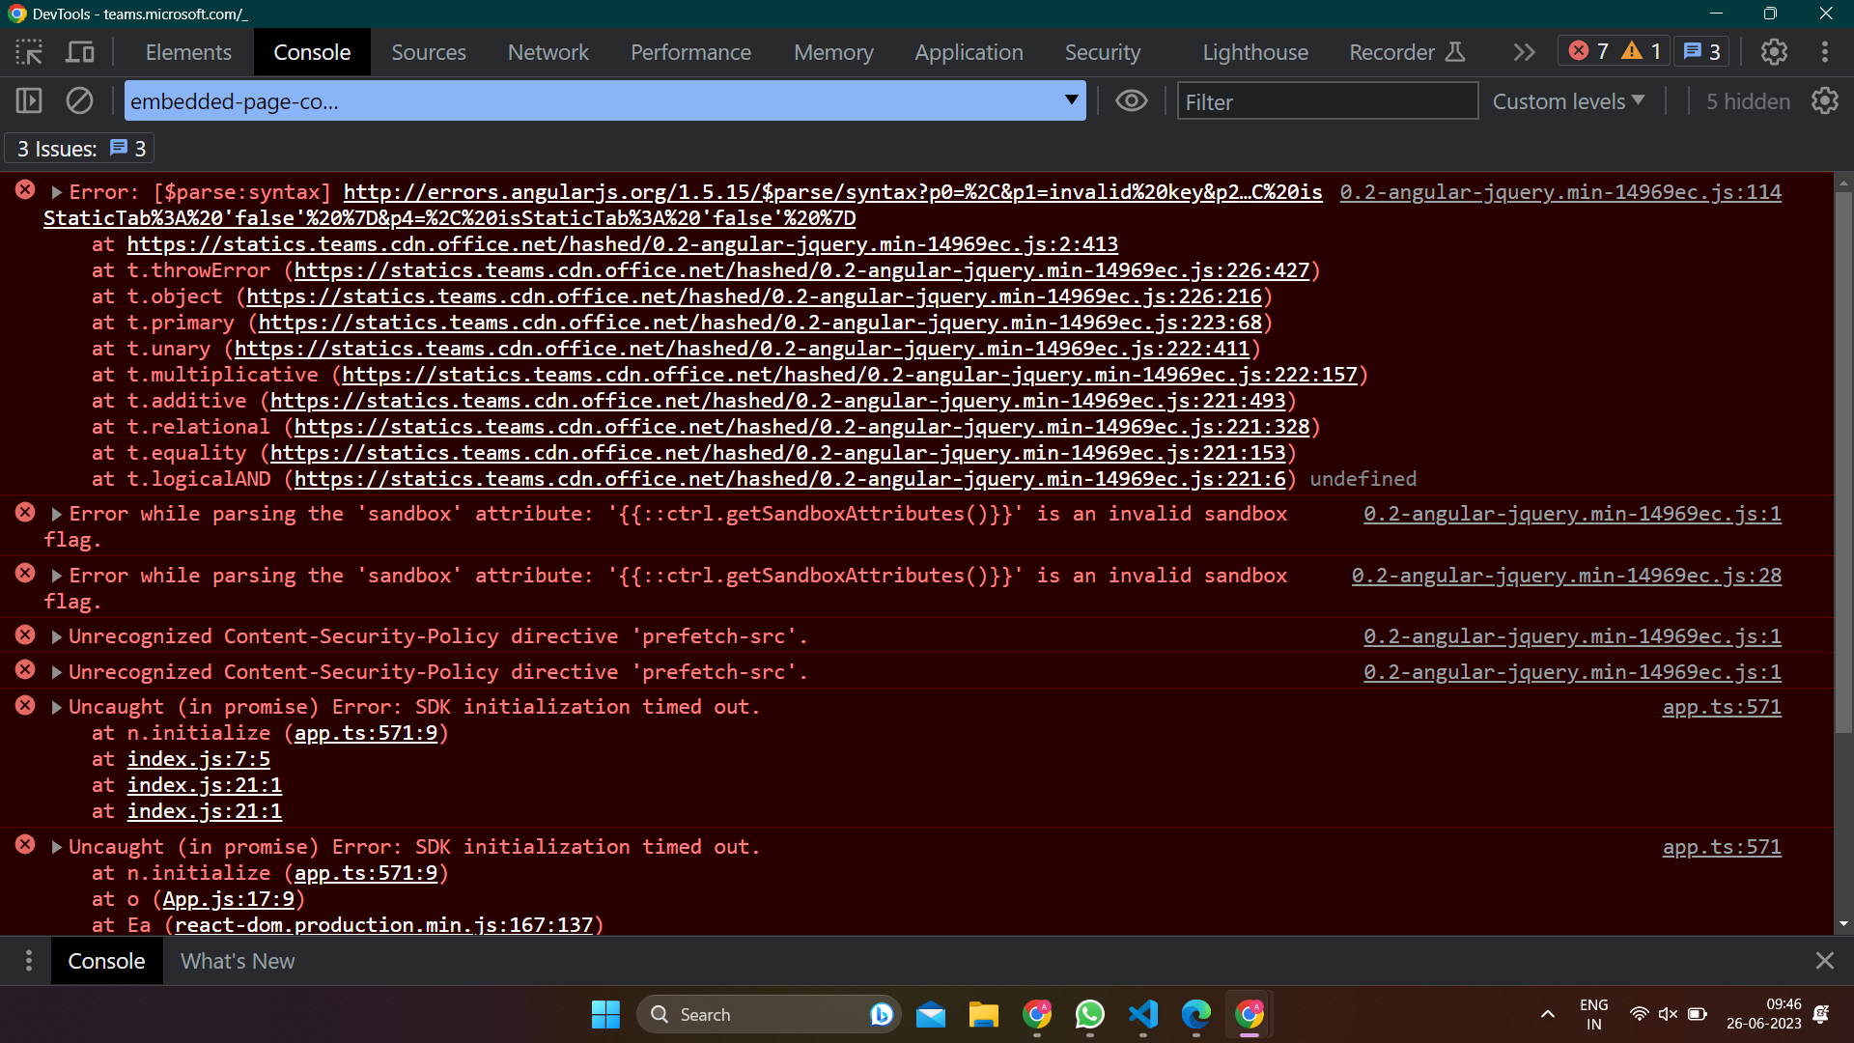
Task: Clear console with the circle-slash icon
Action: pos(79,100)
